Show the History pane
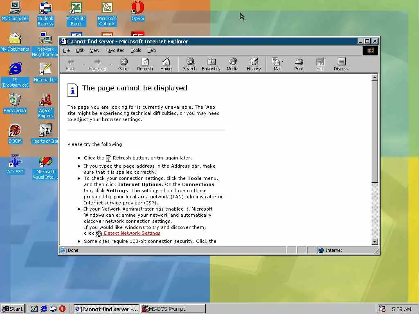 (x=254, y=64)
